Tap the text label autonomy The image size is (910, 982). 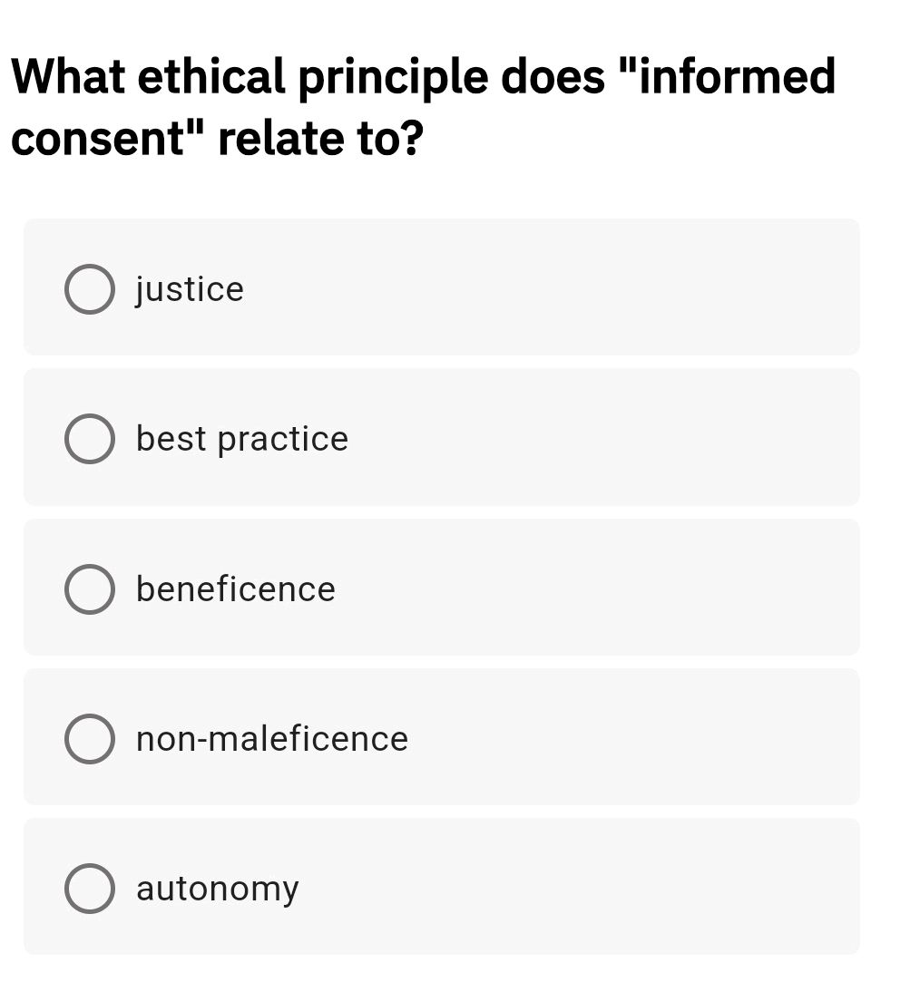pyautogui.click(x=217, y=888)
